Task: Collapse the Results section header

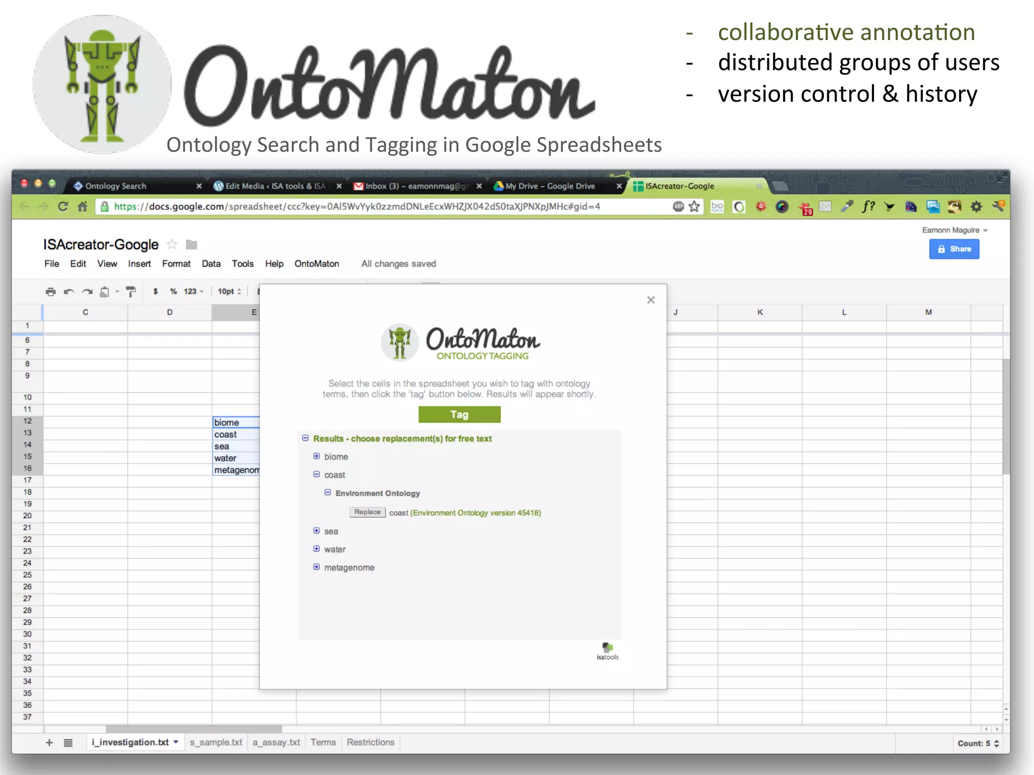Action: tap(305, 438)
